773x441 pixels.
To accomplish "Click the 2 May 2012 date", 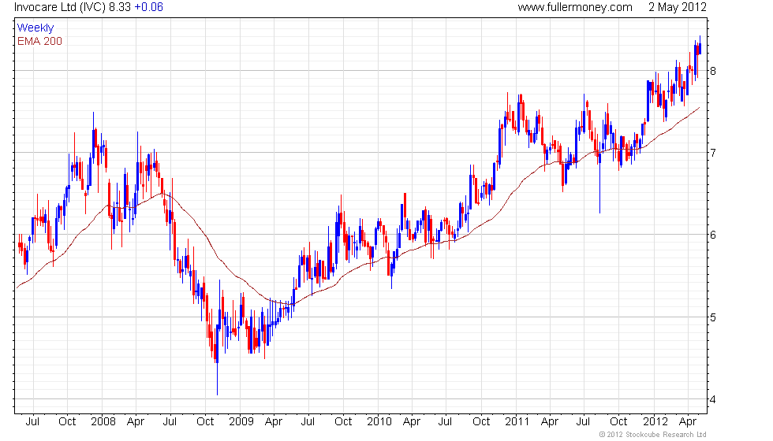I will (x=678, y=7).
